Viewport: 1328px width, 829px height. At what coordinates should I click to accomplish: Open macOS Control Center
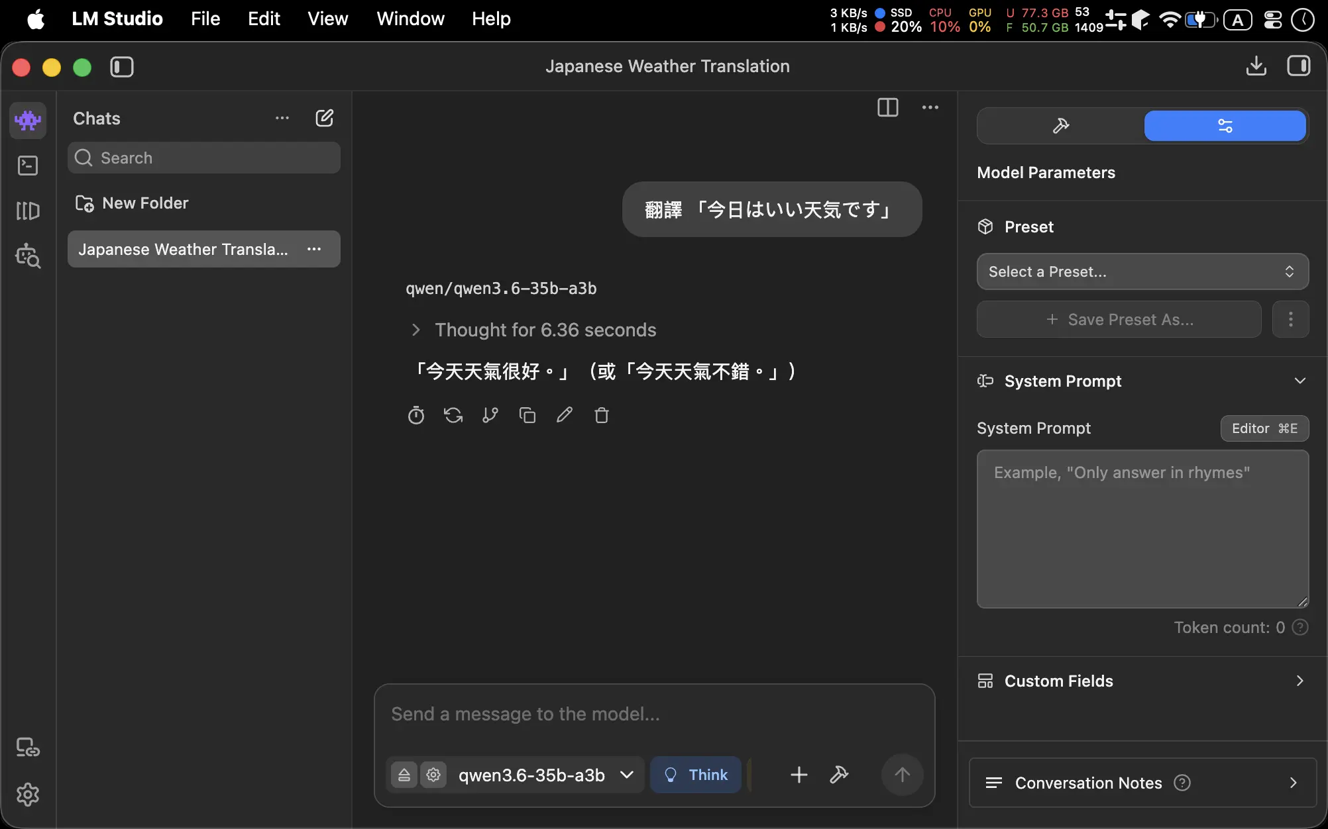point(1273,20)
